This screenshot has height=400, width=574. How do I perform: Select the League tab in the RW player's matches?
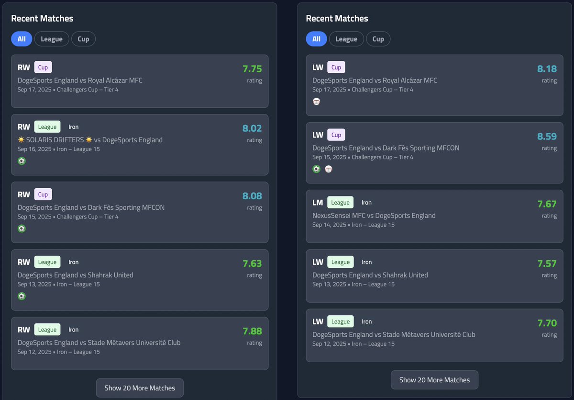pos(52,39)
